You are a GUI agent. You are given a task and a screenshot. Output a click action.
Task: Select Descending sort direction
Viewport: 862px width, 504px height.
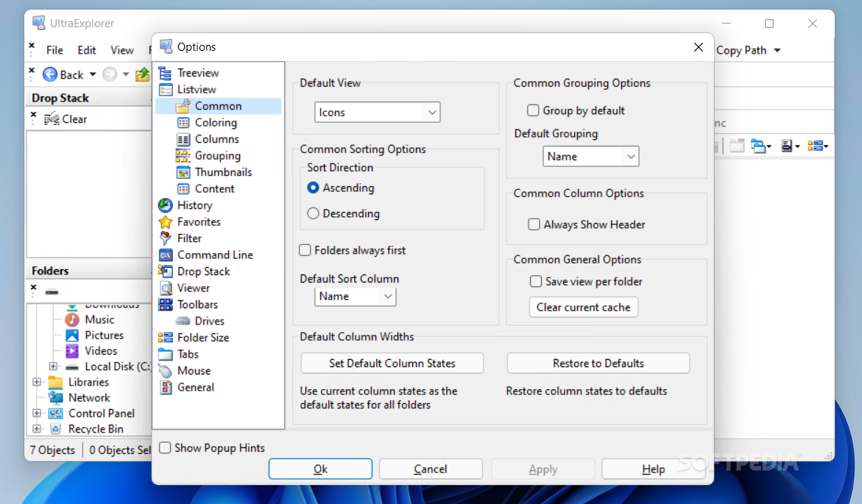(x=313, y=213)
